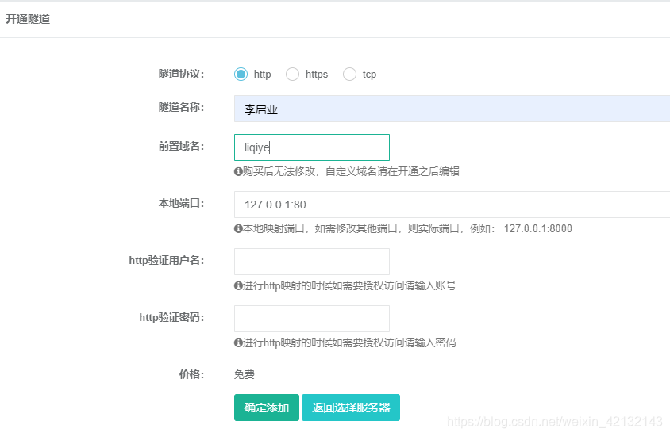Click the example text 127.0.0.1:8000
The image size is (670, 436).
coord(538,228)
